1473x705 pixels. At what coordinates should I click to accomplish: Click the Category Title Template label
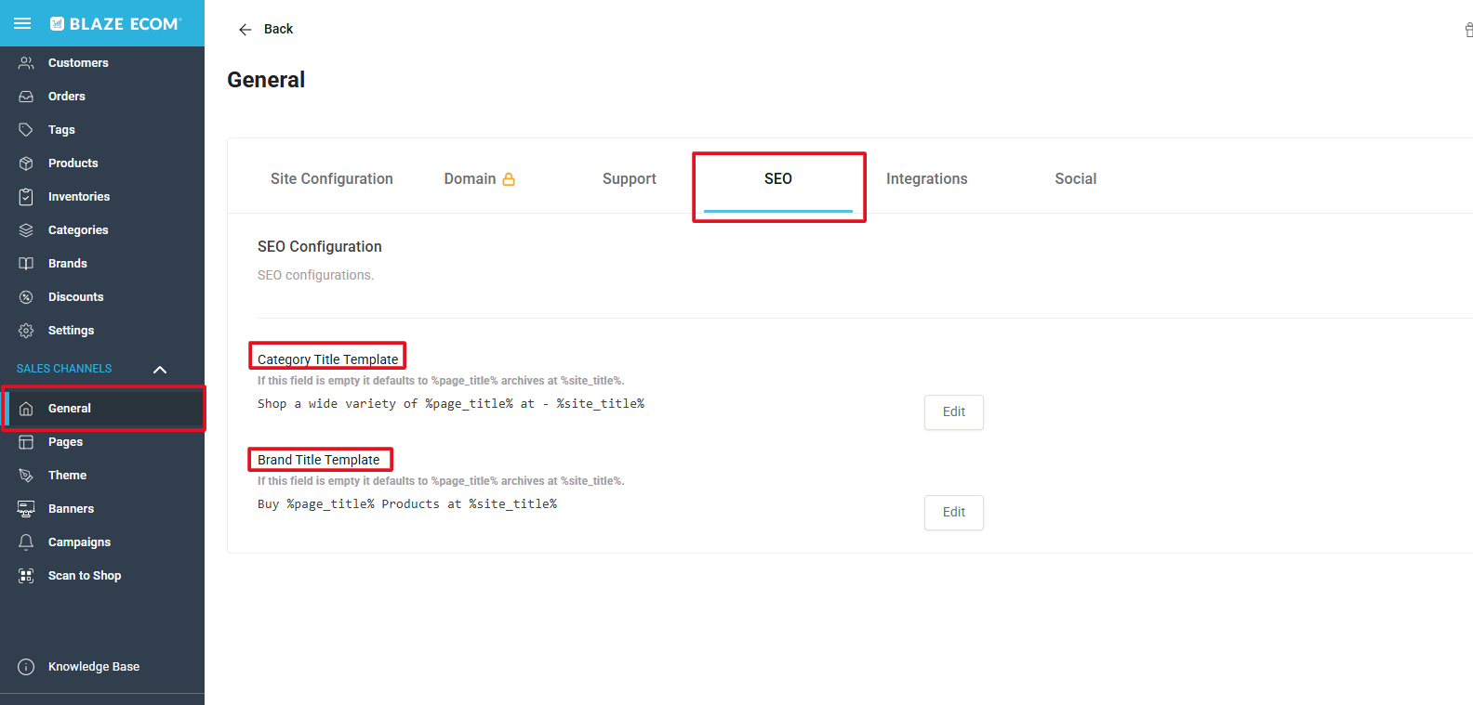(327, 359)
